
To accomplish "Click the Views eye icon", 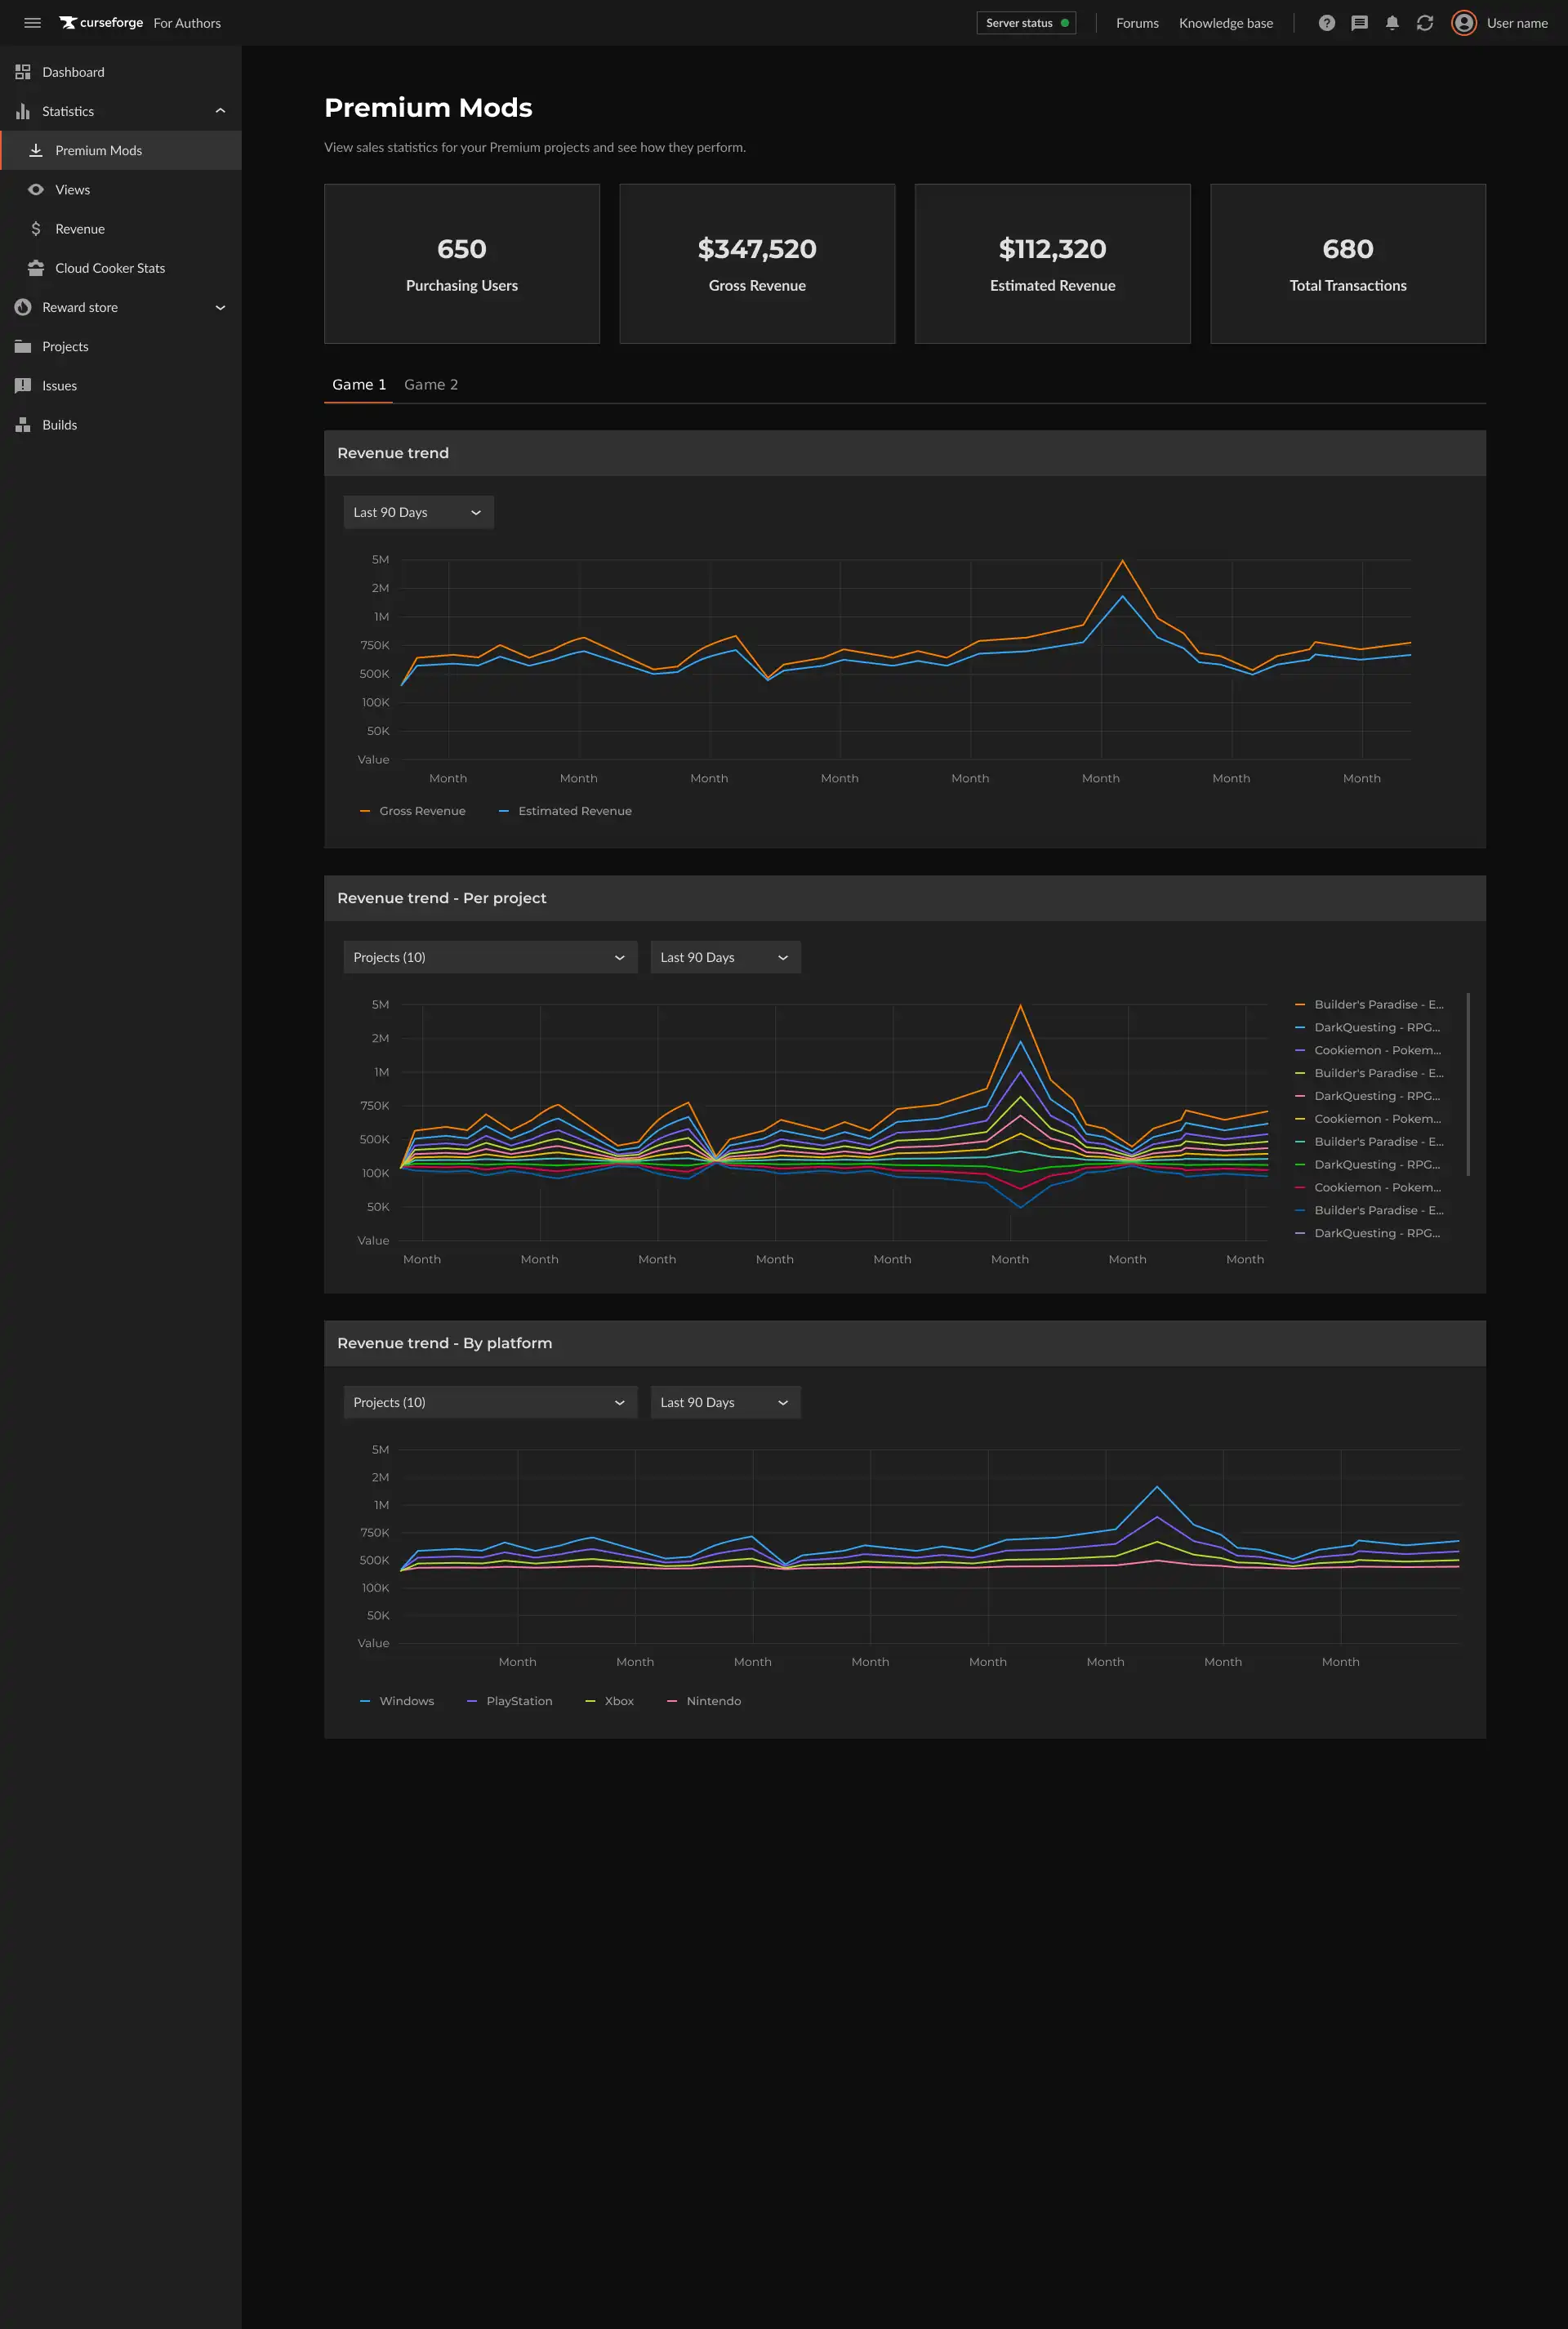I will (36, 189).
